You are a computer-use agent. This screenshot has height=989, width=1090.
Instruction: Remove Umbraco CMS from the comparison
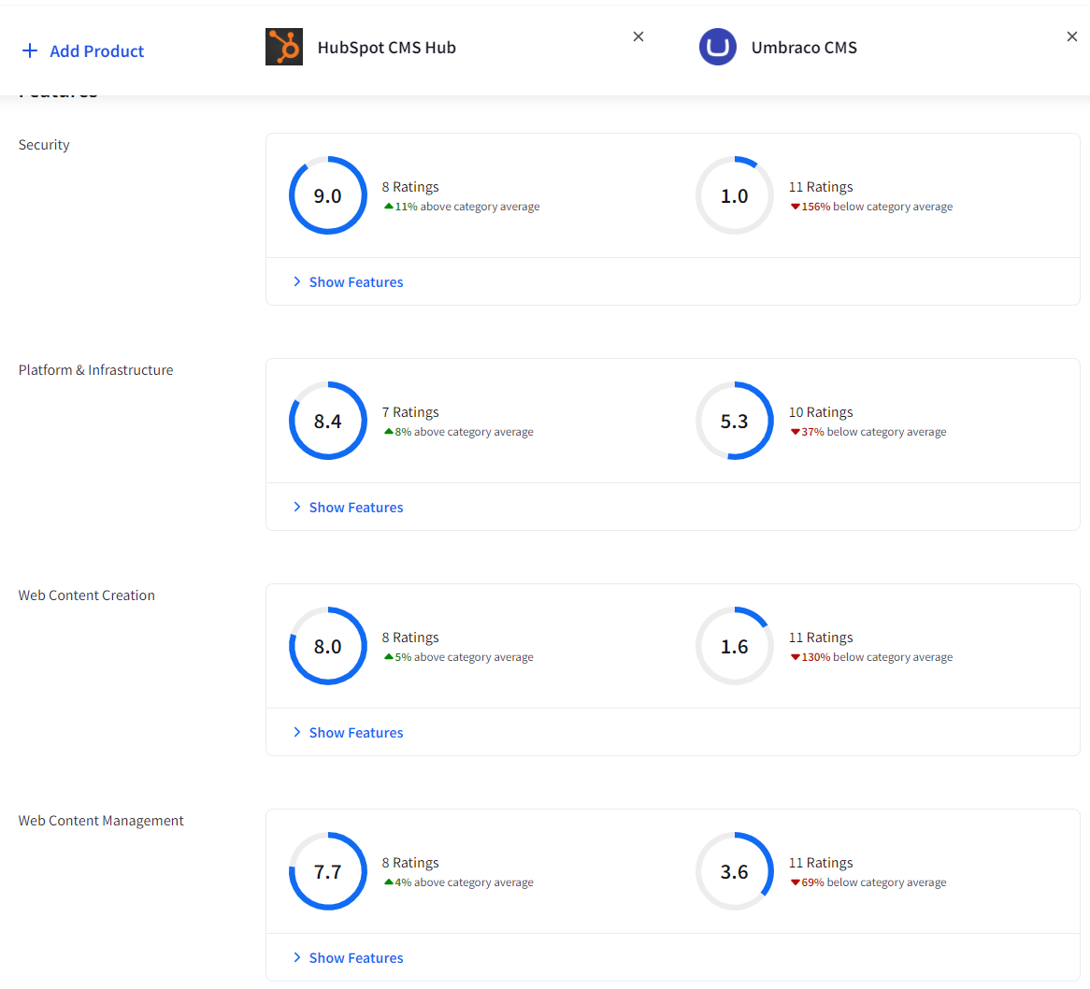(x=1071, y=36)
